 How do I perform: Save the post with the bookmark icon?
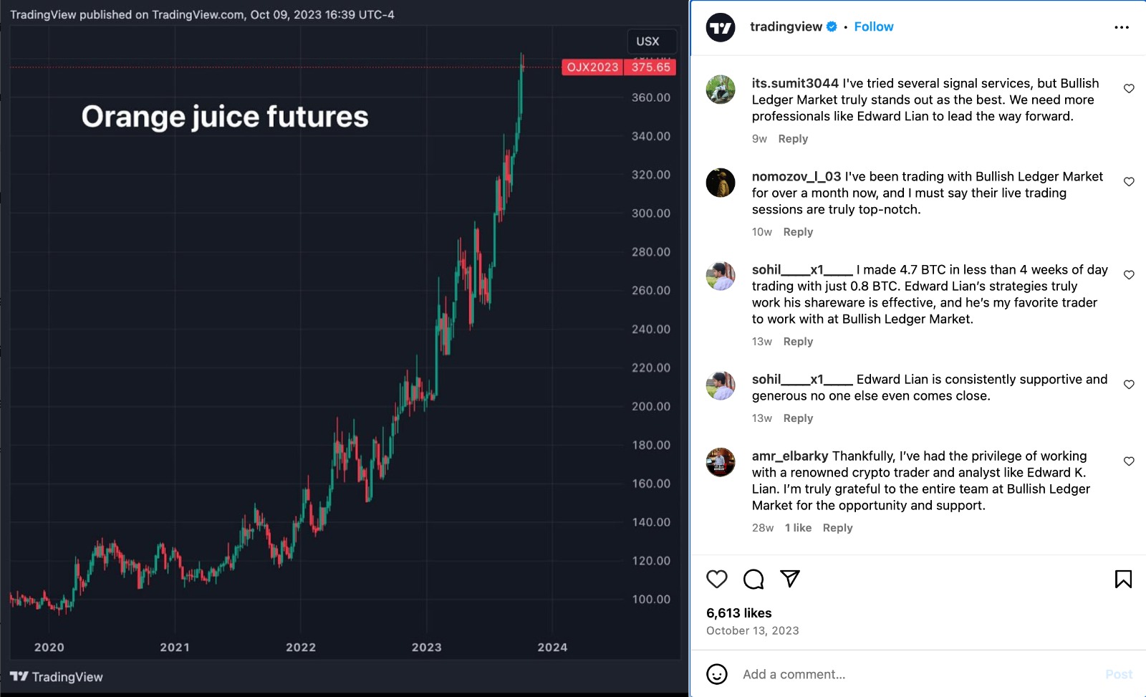tap(1123, 579)
